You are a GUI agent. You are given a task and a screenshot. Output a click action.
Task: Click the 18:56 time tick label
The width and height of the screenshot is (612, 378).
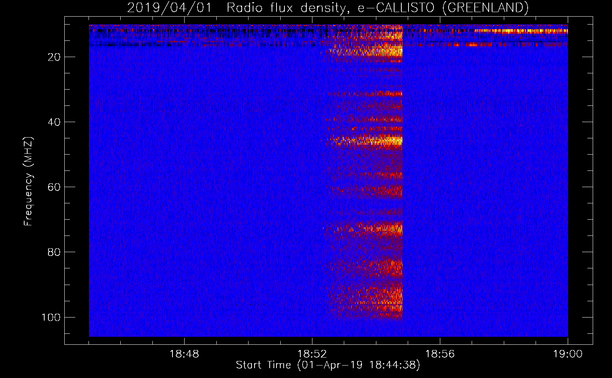[x=440, y=354]
